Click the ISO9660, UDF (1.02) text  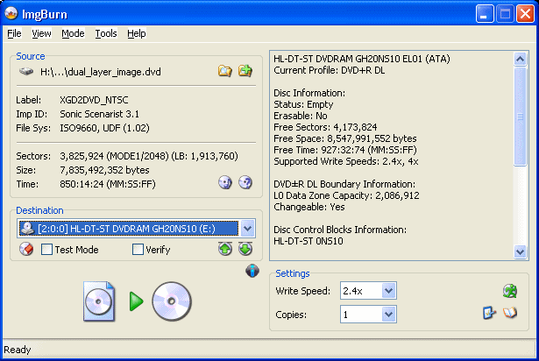pos(104,128)
